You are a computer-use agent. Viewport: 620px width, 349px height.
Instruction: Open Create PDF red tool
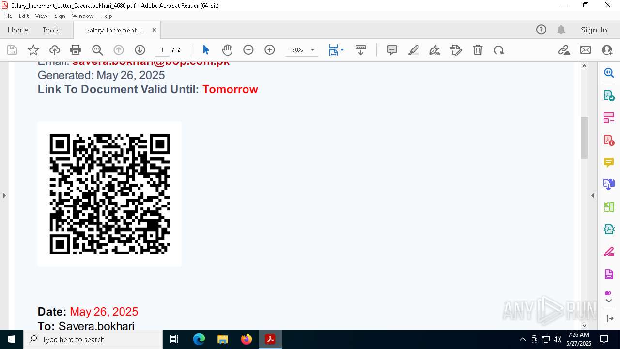[609, 140]
